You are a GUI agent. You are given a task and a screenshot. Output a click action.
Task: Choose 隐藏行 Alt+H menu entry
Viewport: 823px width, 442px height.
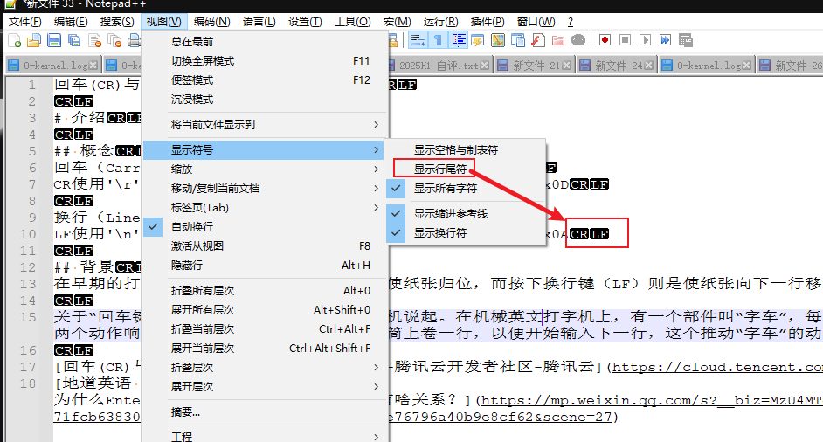[265, 266]
